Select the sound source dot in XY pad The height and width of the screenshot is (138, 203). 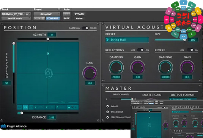48,54
